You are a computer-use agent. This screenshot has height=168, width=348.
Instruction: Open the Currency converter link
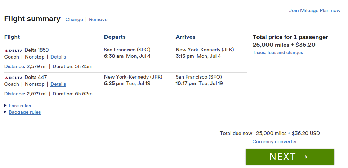(275, 141)
